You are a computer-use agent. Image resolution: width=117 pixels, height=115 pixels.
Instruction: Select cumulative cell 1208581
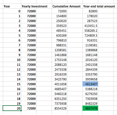[59, 50]
